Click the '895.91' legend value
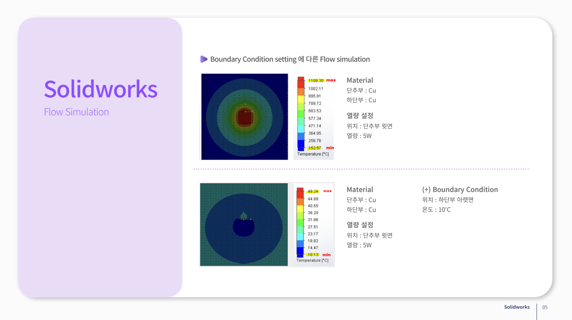The image size is (572, 320). point(314,96)
